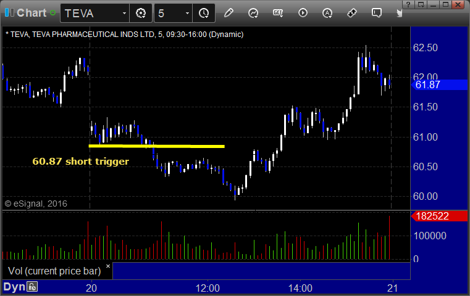Click the Twitter bird icon

click(399, 13)
